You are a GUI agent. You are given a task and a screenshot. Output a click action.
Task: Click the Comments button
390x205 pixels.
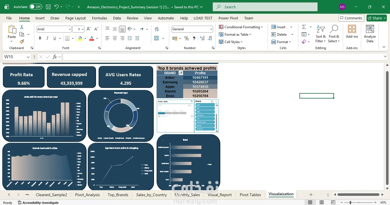tap(351, 18)
